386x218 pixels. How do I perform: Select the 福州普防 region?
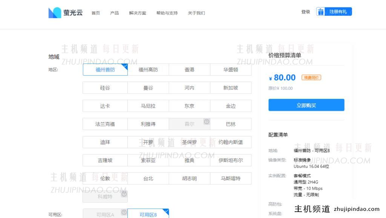(x=105, y=70)
